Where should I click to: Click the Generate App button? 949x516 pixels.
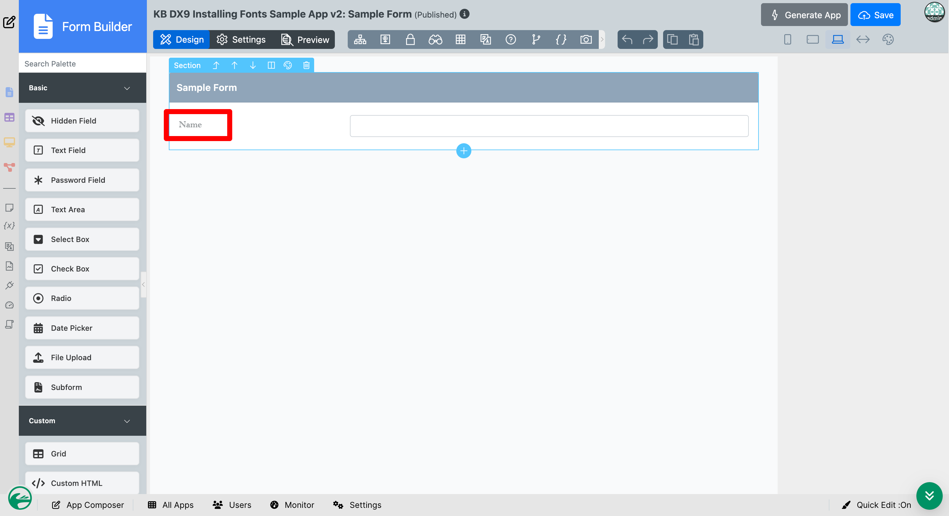pos(804,15)
